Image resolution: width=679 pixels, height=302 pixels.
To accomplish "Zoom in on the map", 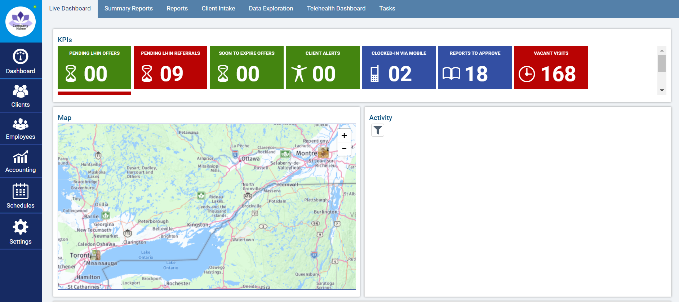I will 344,136.
